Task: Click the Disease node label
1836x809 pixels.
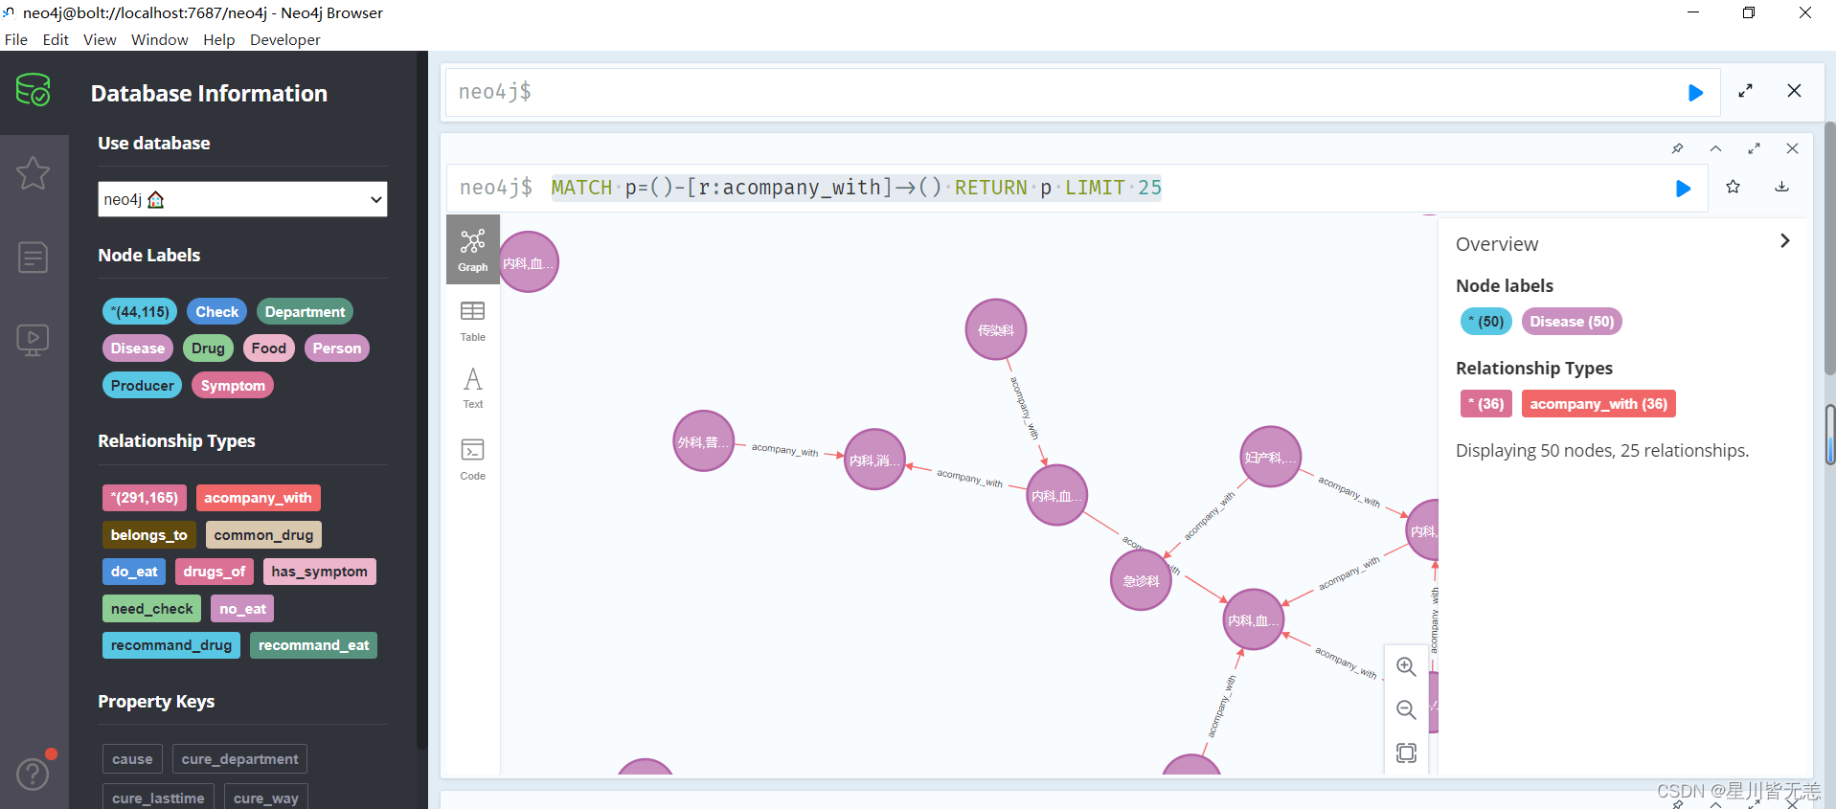Action: click(137, 348)
